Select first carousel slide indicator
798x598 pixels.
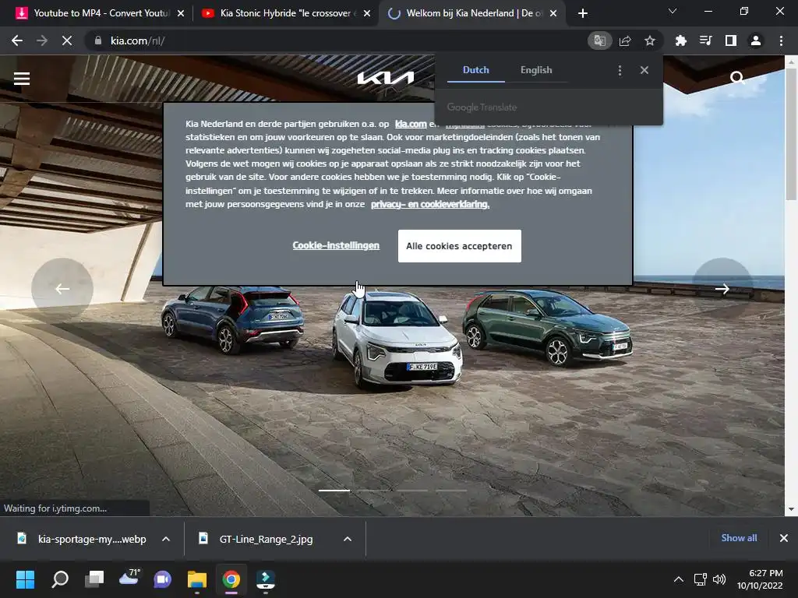pyautogui.click(x=334, y=491)
